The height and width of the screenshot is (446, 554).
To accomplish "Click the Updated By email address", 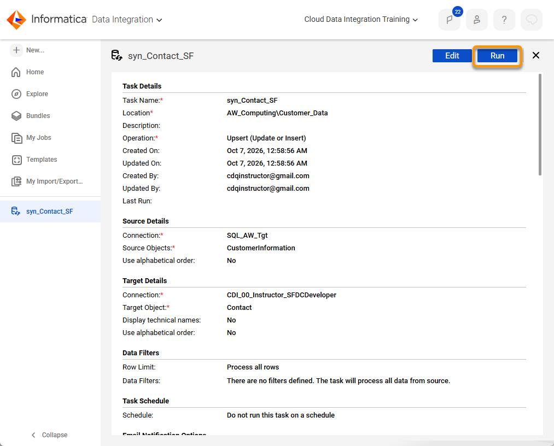I will click(x=268, y=189).
